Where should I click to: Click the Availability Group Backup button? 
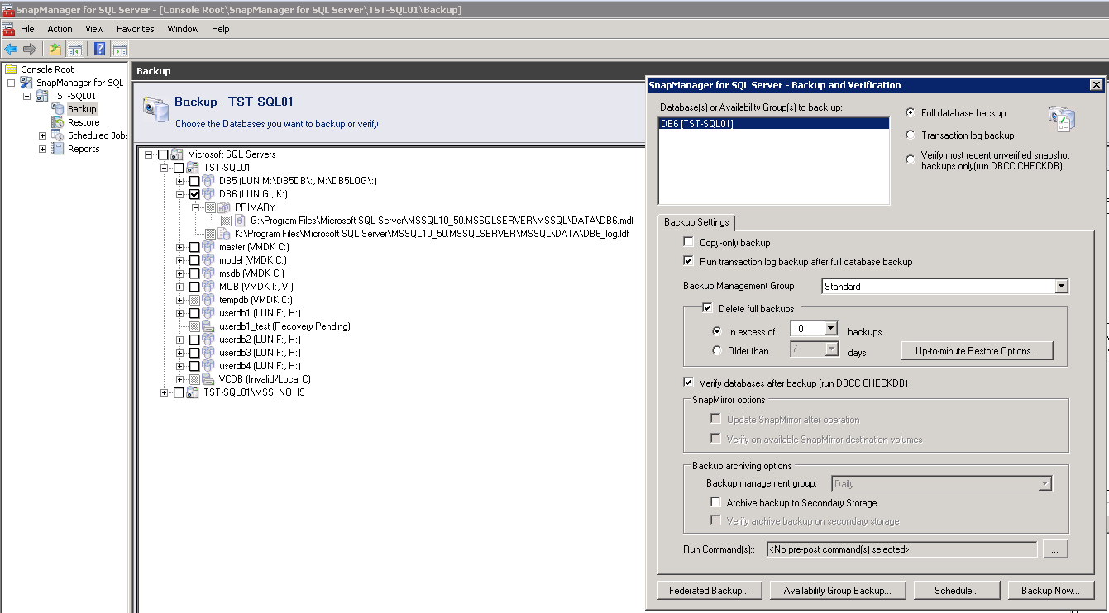pos(838,591)
